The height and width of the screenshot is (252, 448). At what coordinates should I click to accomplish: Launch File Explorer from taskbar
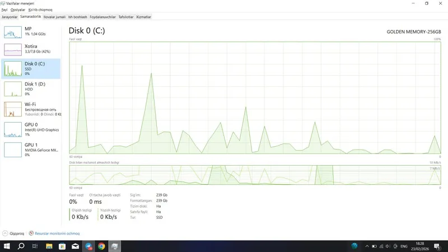point(49,246)
